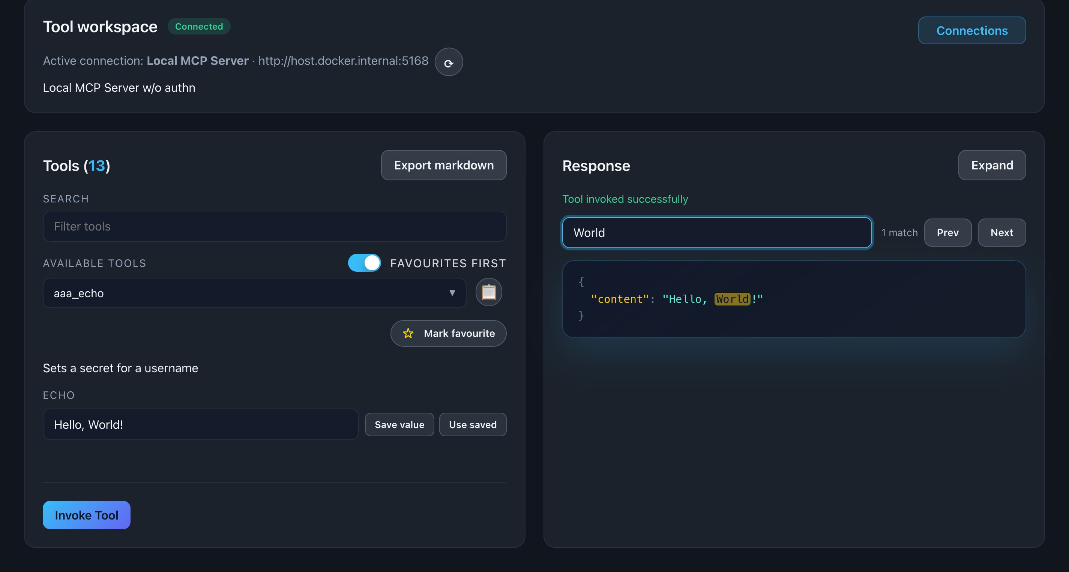Open the Connections page
This screenshot has width=1069, height=572.
pos(971,30)
